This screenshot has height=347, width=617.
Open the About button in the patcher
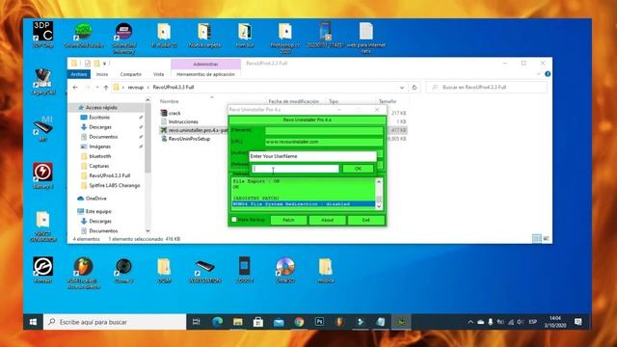click(x=327, y=220)
